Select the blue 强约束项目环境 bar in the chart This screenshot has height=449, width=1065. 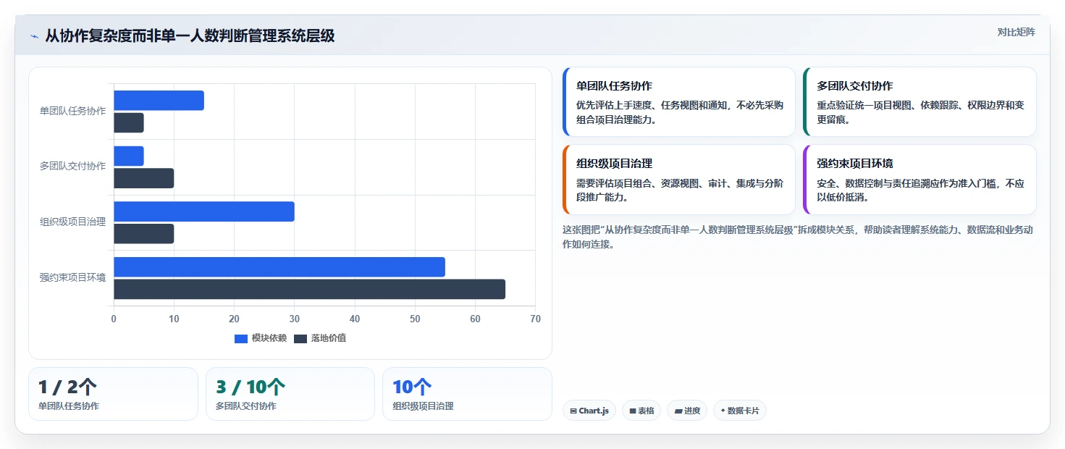pyautogui.click(x=279, y=267)
